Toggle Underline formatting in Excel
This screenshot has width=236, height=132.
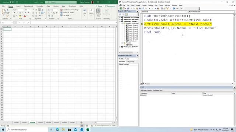point(20,13)
